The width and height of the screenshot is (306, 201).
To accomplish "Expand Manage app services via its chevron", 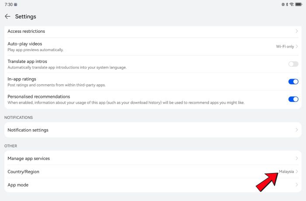I will coord(297,158).
